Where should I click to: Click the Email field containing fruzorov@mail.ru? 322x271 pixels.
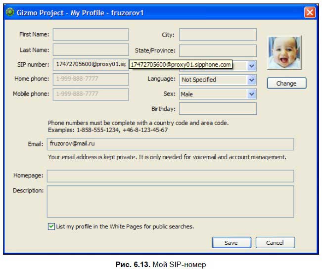(170, 144)
